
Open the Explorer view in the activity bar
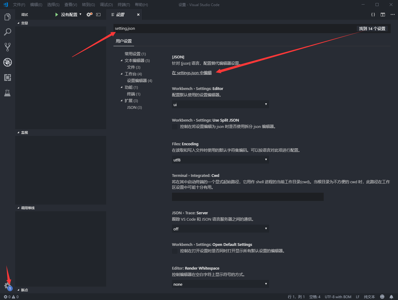7,17
